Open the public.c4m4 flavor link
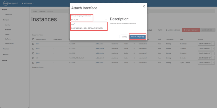Viewport: 217px width, 108px height. click(99, 44)
